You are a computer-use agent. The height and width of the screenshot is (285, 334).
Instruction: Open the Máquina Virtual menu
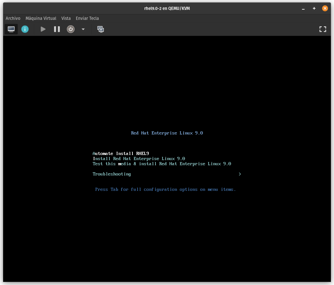pyautogui.click(x=41, y=18)
